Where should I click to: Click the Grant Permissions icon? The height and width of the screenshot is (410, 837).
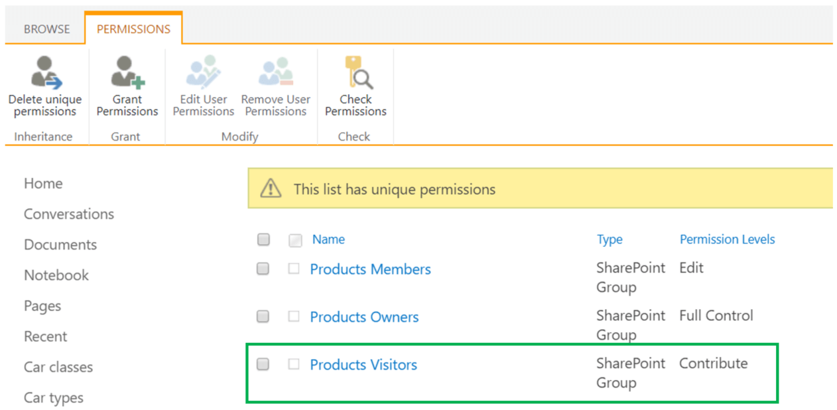coord(127,73)
